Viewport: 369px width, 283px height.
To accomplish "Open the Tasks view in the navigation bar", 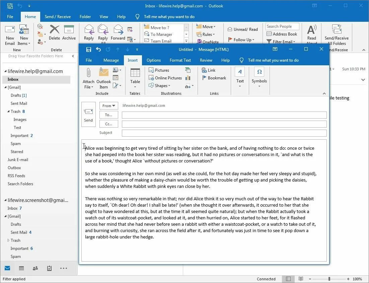I will (x=49, y=268).
